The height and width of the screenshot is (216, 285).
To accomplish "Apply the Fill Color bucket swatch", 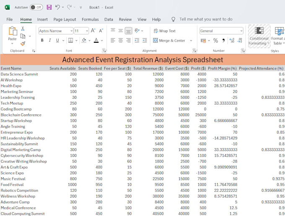I will pos(84,40).
